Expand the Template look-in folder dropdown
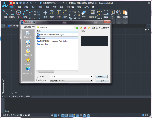Screen dimensions: 152x118 coord(73,27)
